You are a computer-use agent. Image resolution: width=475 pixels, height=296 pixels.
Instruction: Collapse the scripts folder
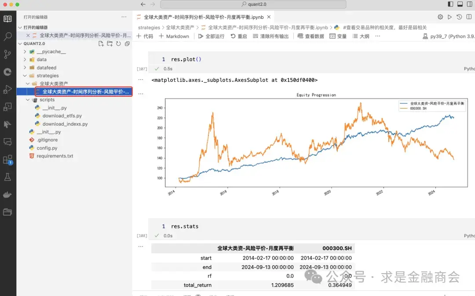[28, 100]
